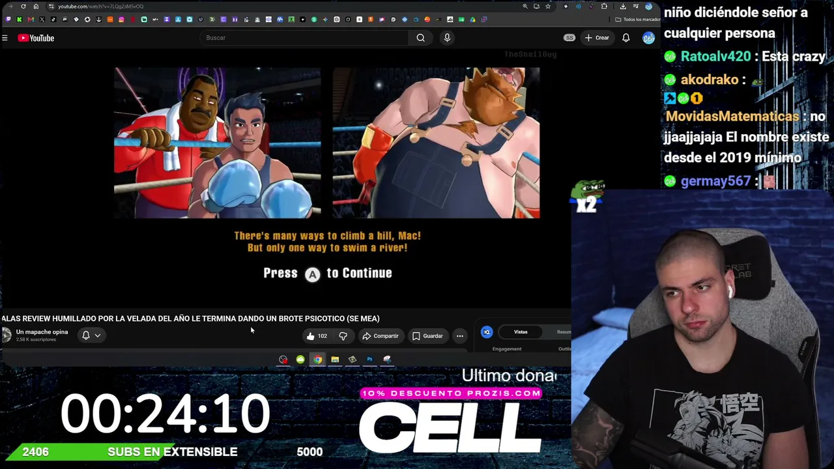
Task: Reload the page in browser
Action: click(23, 7)
